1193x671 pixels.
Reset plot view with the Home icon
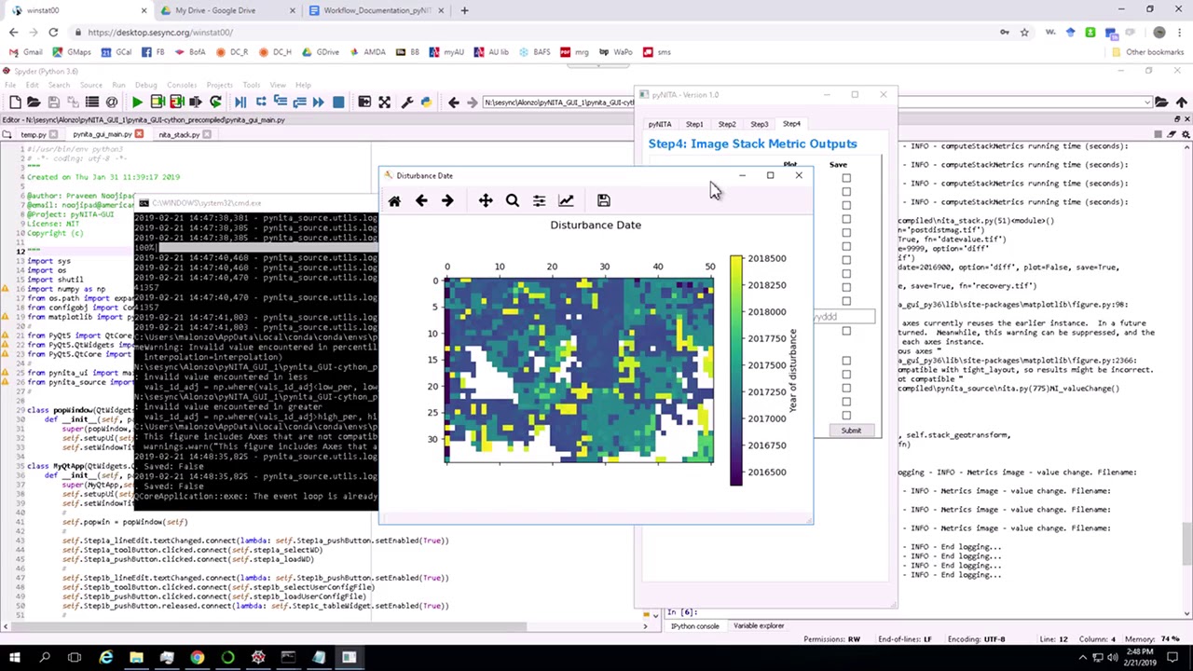(x=394, y=201)
